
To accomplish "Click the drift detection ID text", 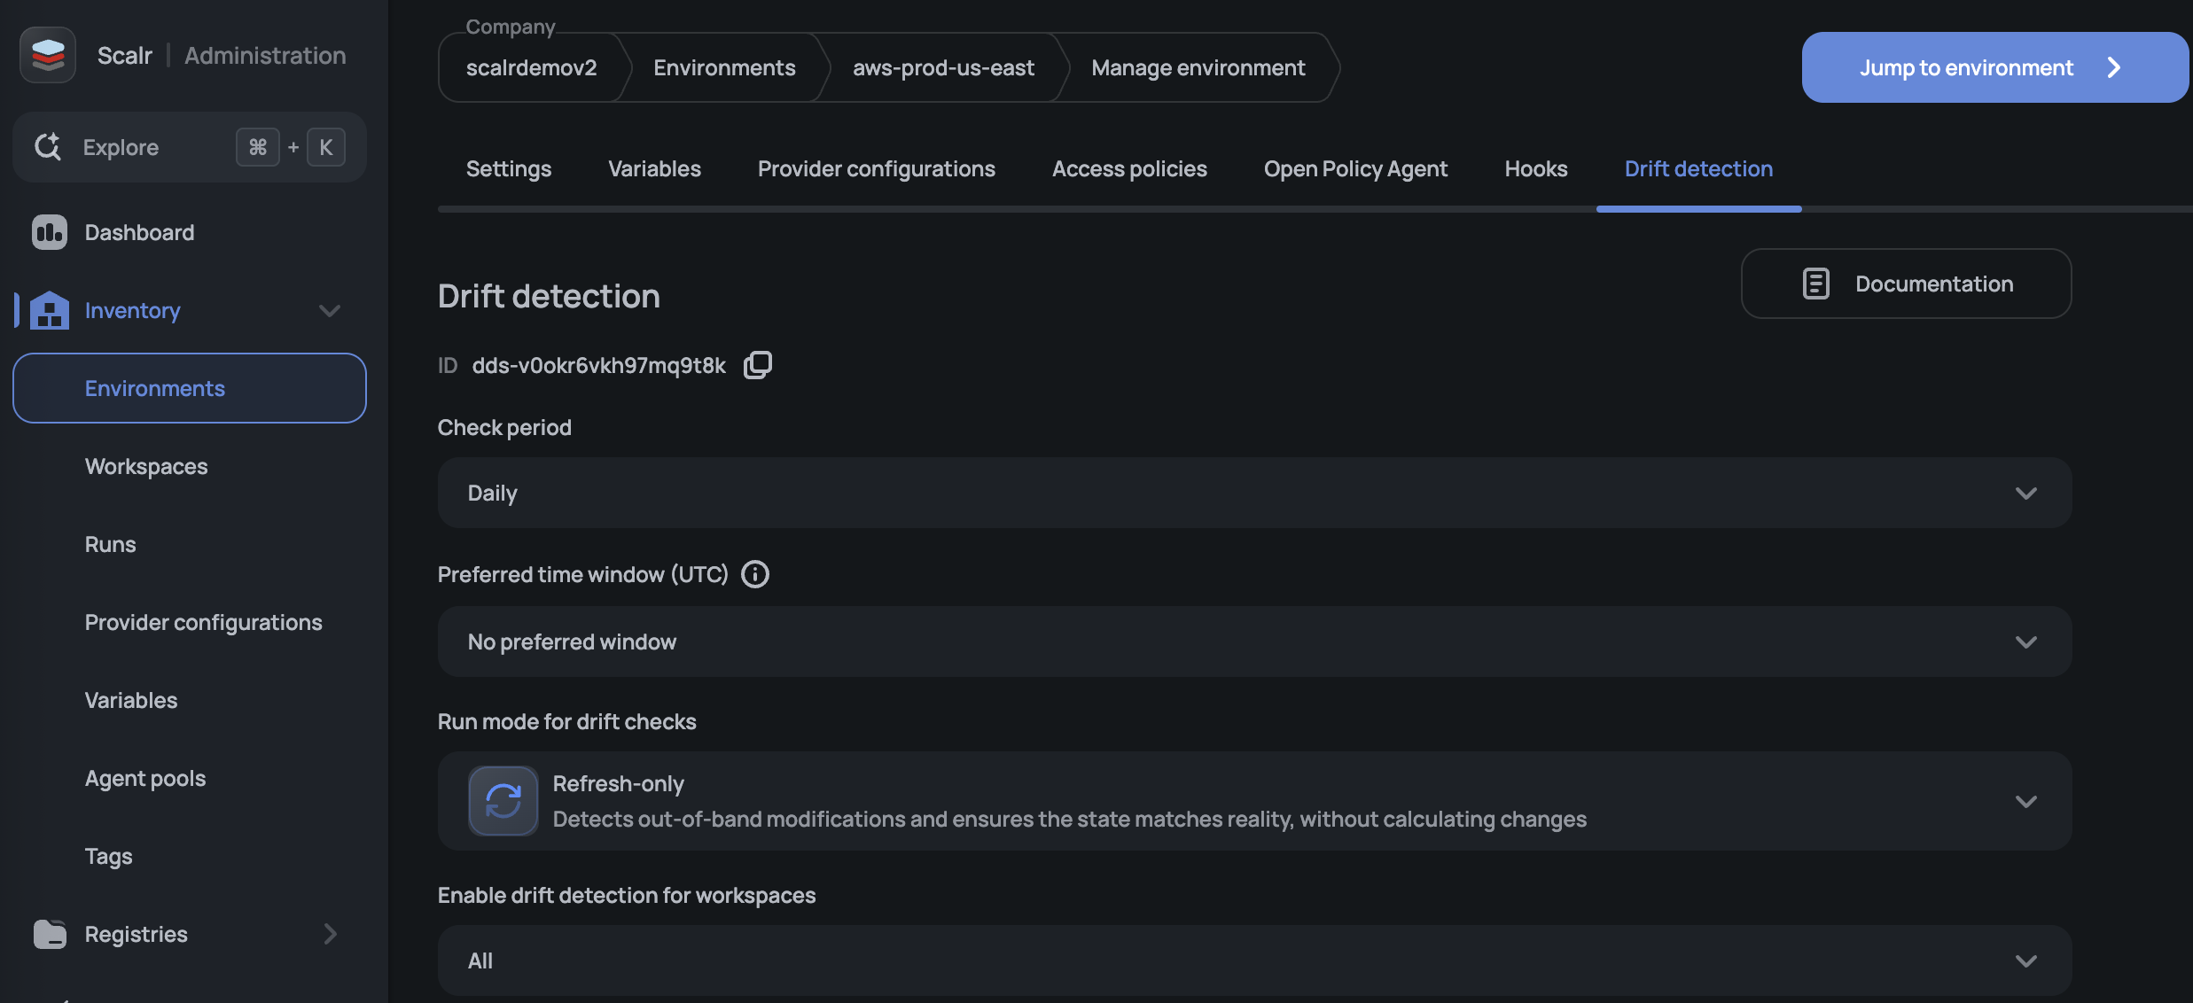I will click(x=599, y=365).
